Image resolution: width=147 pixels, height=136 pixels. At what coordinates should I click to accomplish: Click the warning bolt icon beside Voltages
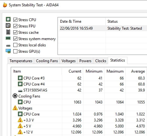15,108
